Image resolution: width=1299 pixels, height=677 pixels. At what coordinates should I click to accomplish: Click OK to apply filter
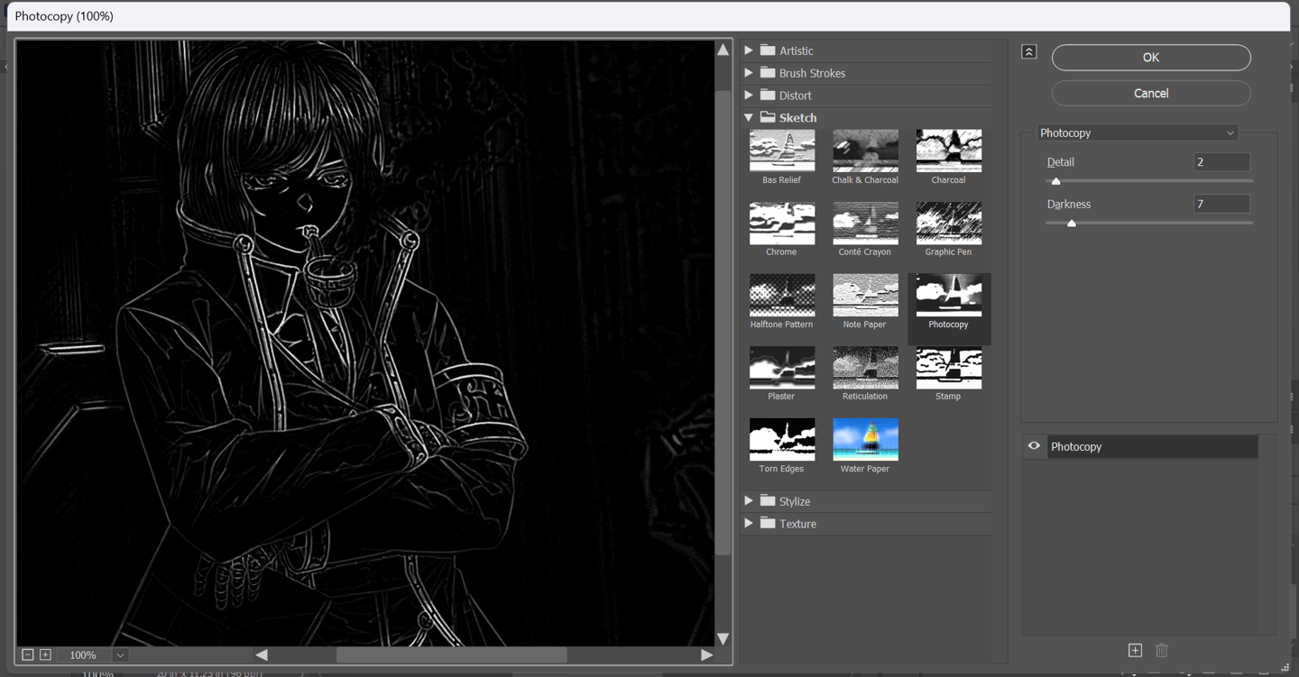[x=1150, y=58]
